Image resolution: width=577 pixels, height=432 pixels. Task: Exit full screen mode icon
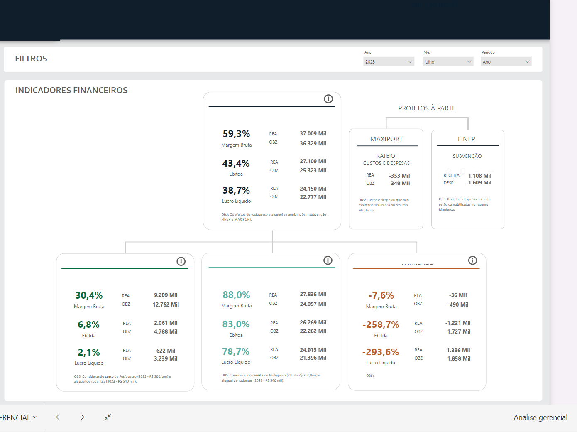point(108,417)
